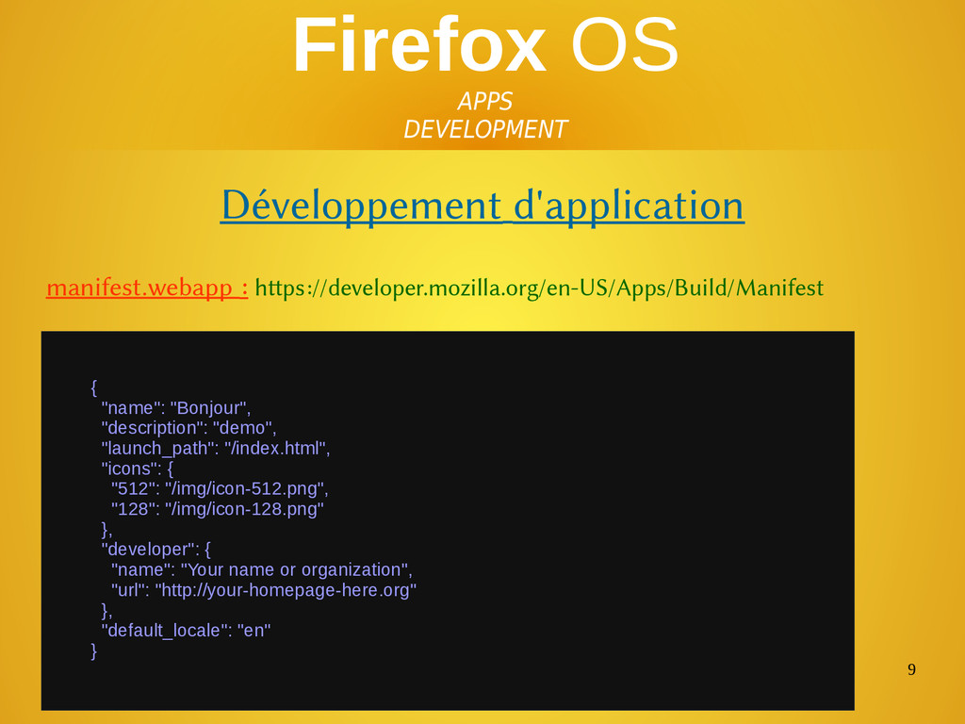The width and height of the screenshot is (965, 724).
Task: Click the 'DEVELOPMENT' subtitle text
Action: tap(485, 129)
